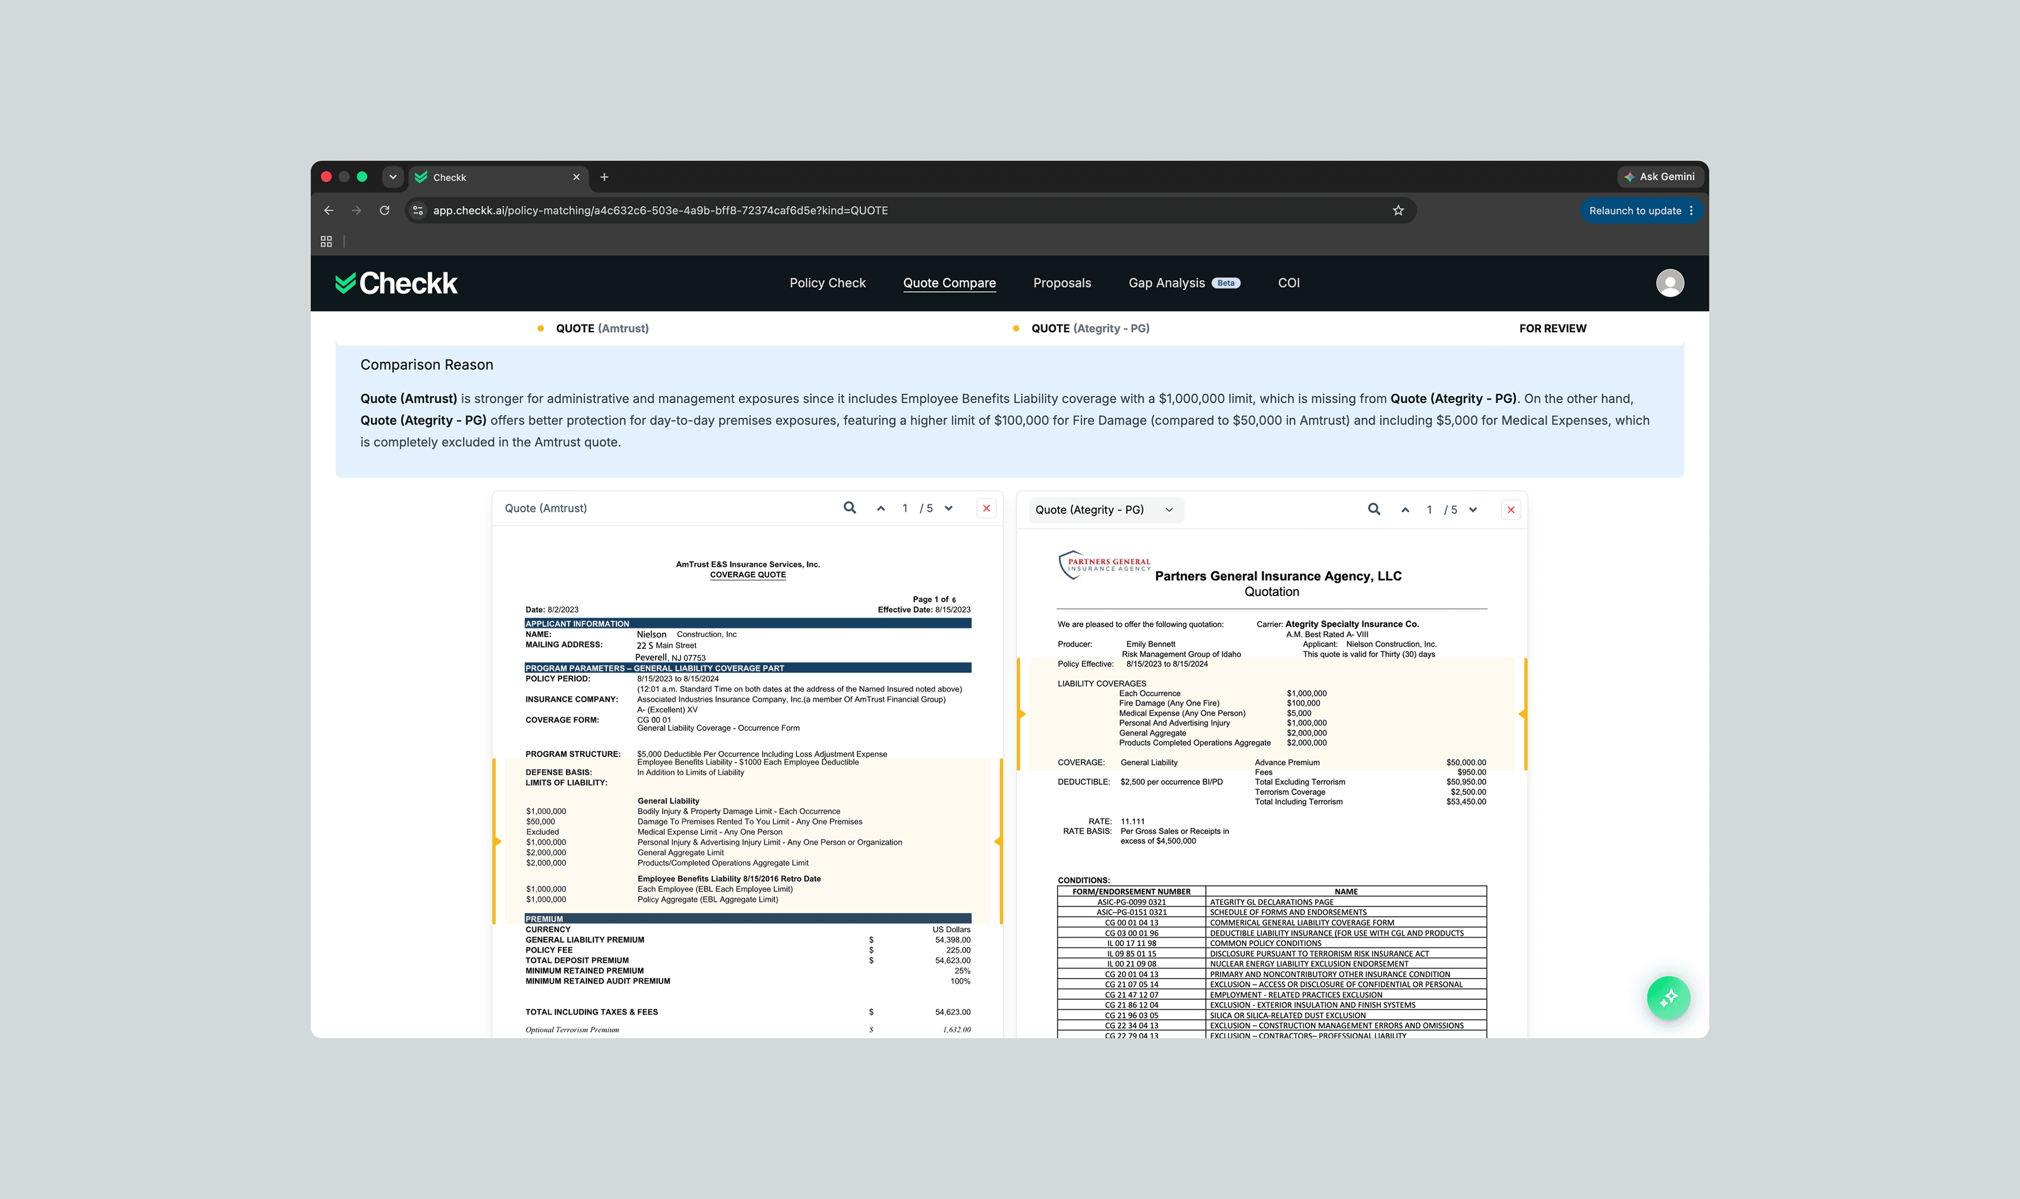
Task: Search within Quote (Amtrust) document
Action: pos(849,507)
